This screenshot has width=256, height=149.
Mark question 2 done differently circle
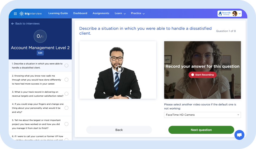[x=66, y=80]
